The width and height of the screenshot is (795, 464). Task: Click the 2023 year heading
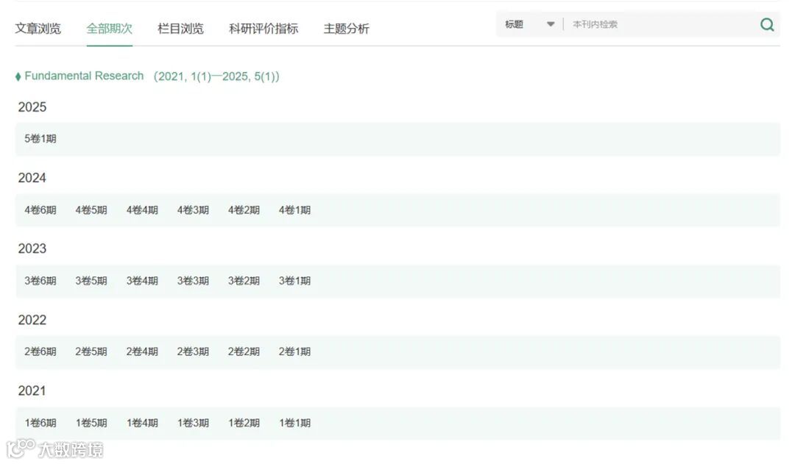click(x=32, y=249)
